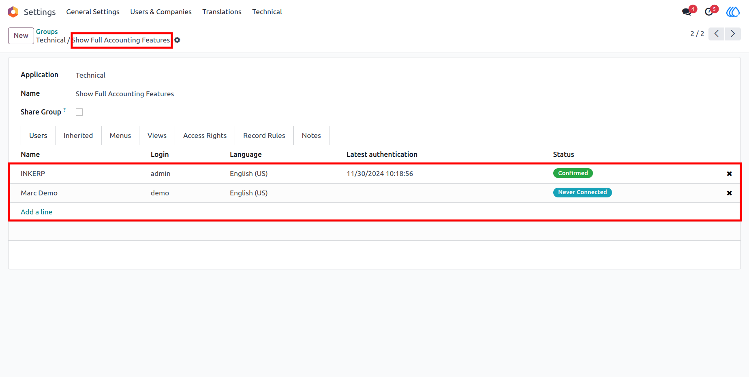Show the Share Group help tooltip
Image resolution: width=749 pixels, height=377 pixels.
[64, 110]
